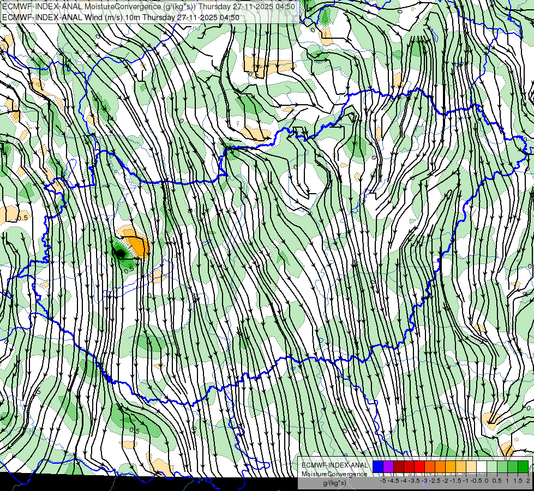Click the legend's 2 tick label
The width and height of the screenshot is (534, 491).
(528, 481)
